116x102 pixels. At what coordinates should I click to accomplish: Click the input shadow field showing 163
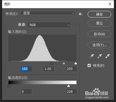tap(26, 69)
